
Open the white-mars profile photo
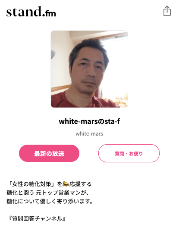[89, 69]
